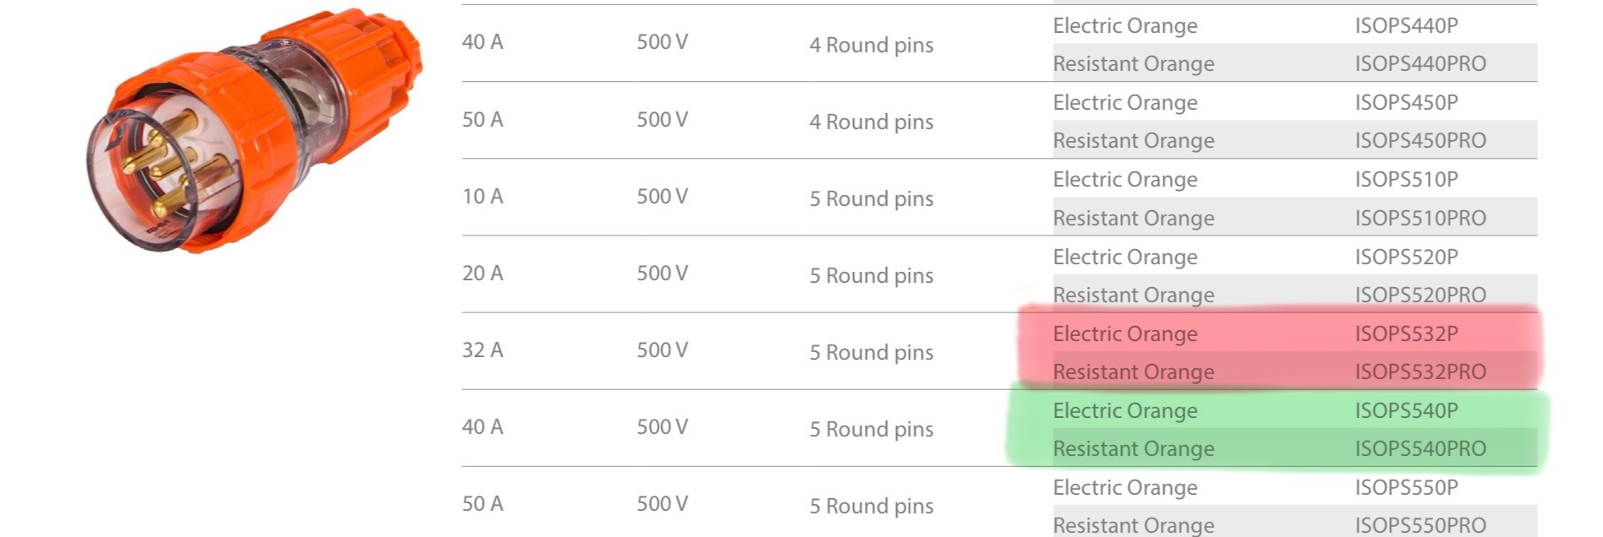Click part code ISOPS550PRO
The height and width of the screenshot is (537, 1603).
click(x=1420, y=525)
